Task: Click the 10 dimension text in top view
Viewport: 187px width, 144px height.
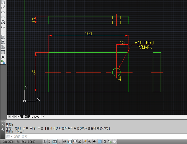Action: (x=34, y=20)
